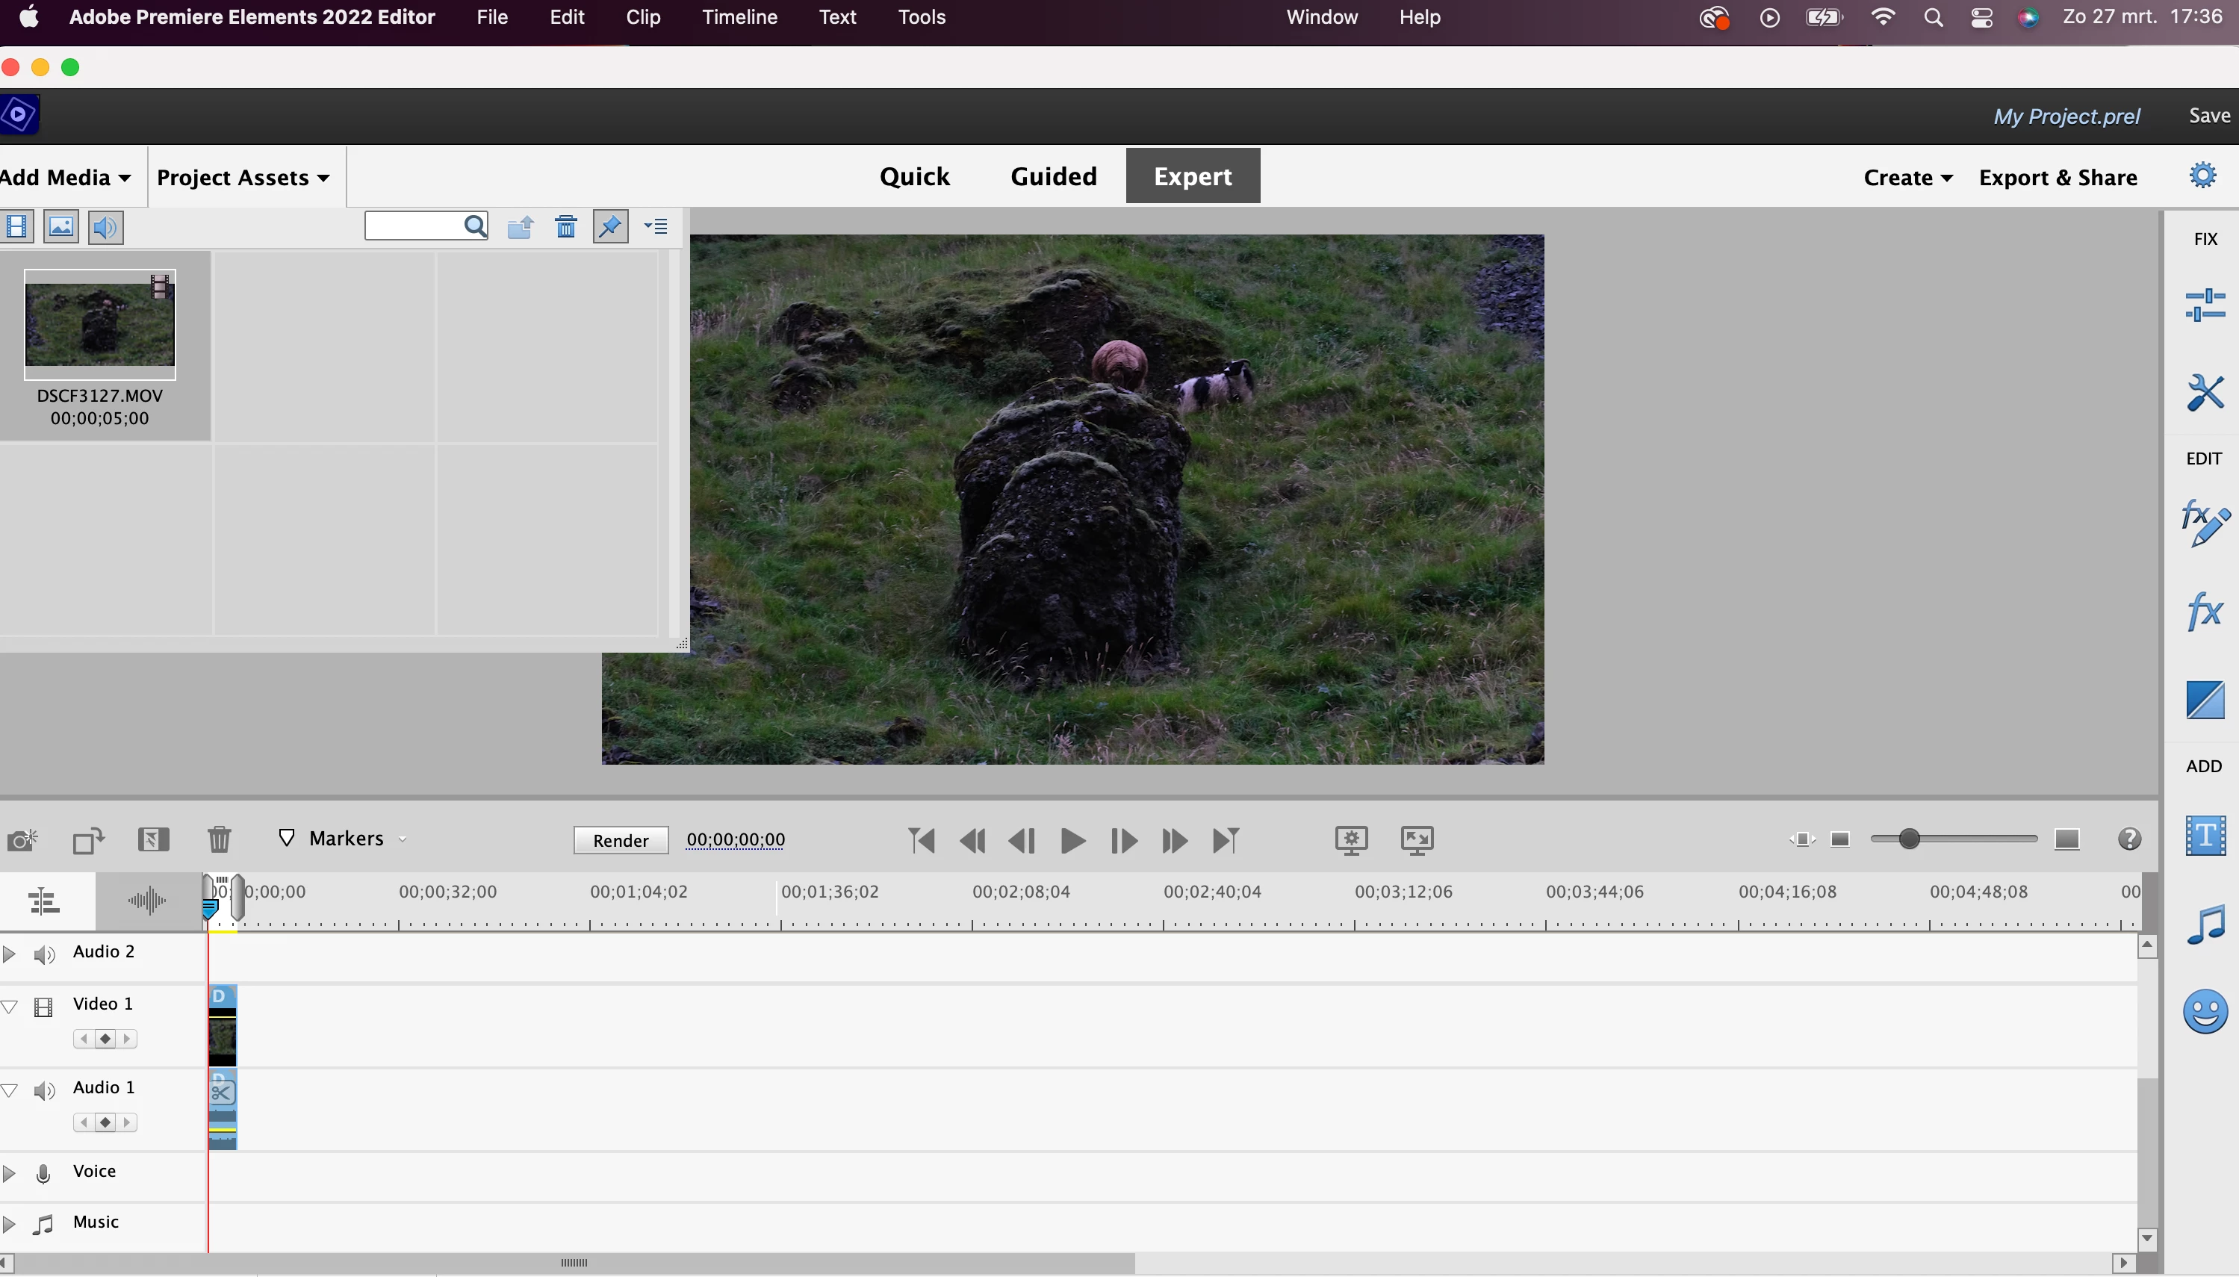Open the Titles and Text T icon
Image resolution: width=2239 pixels, height=1277 pixels.
pyautogui.click(x=2204, y=835)
